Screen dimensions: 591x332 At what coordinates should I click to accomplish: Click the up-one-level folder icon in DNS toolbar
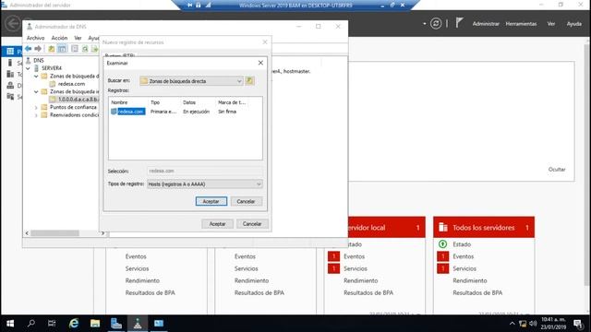tap(52, 49)
